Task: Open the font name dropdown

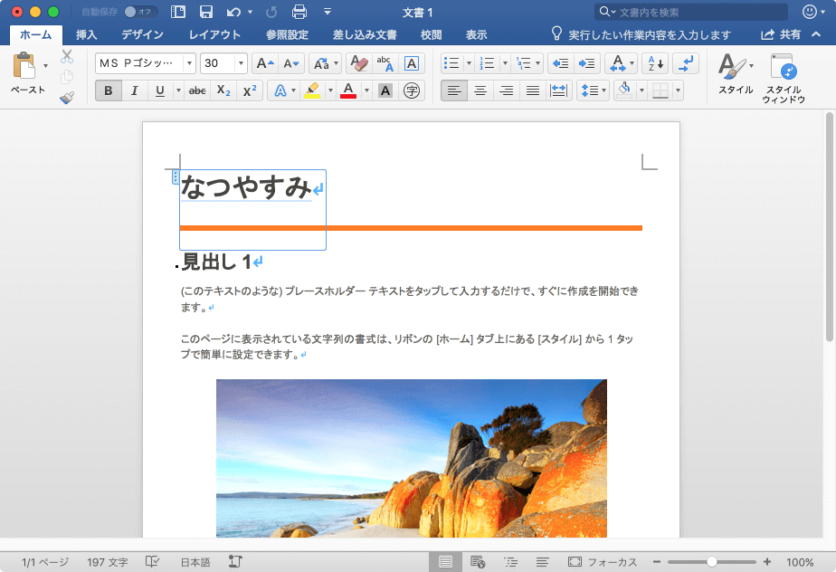Action: pos(189,63)
